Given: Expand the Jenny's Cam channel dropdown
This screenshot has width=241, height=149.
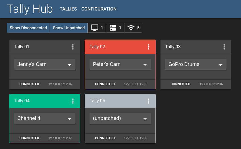Looking at the screenshot, I should tap(45, 65).
